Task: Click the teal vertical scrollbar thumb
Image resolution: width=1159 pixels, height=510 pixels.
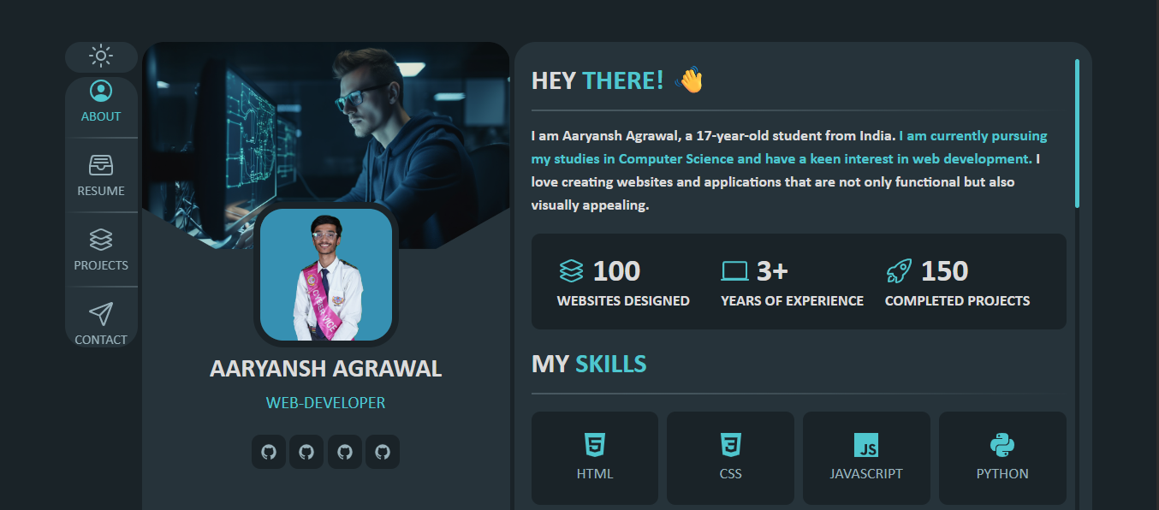Action: click(x=1077, y=133)
